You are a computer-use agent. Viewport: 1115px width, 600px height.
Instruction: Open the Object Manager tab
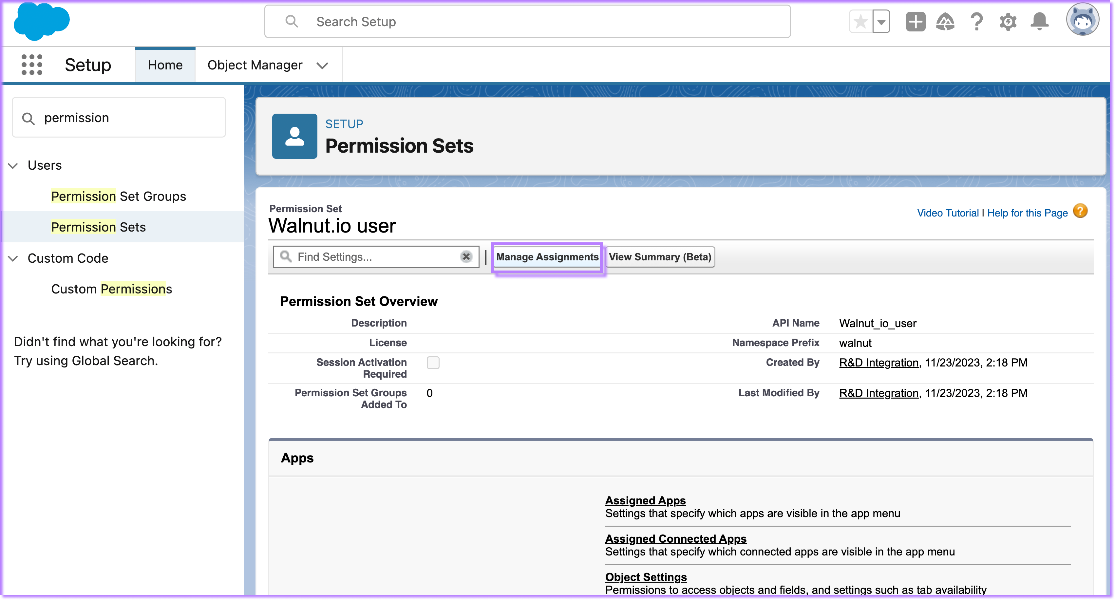click(255, 65)
